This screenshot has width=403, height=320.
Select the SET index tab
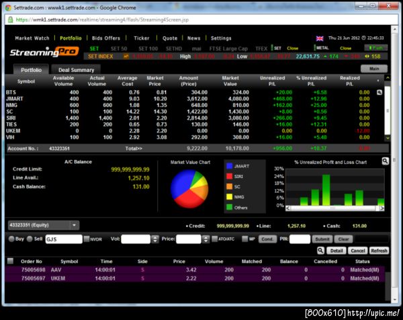coord(94,48)
